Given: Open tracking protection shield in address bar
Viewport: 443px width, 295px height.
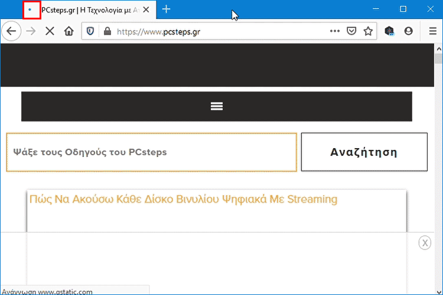Looking at the screenshot, I should pyautogui.click(x=90, y=31).
